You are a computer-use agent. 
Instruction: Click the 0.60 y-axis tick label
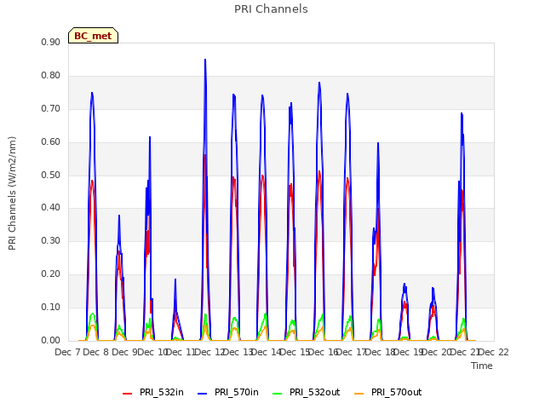point(51,142)
